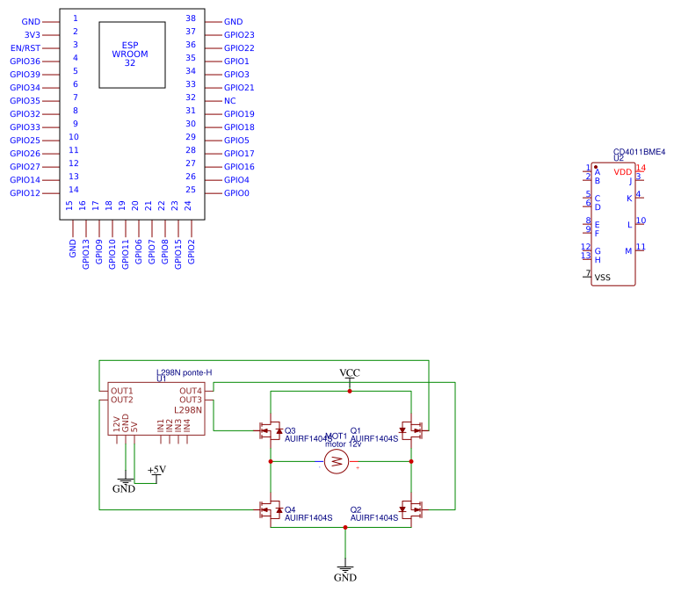Click the red VDD label on U2
The image size is (674, 592).
623,172
